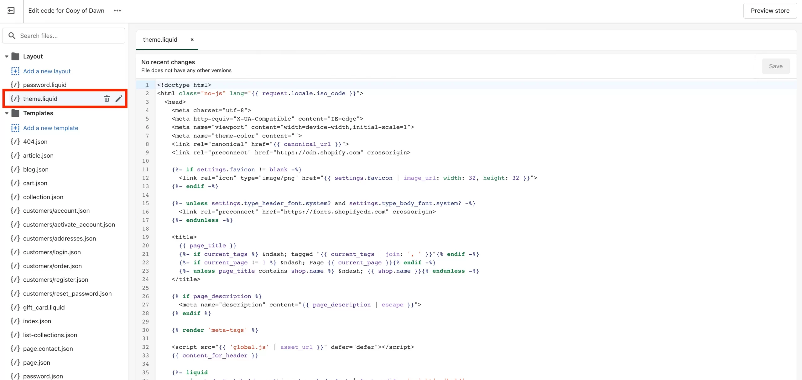Toggle the Layout folder open or closed
Viewport: 802px width, 380px height.
(7, 56)
